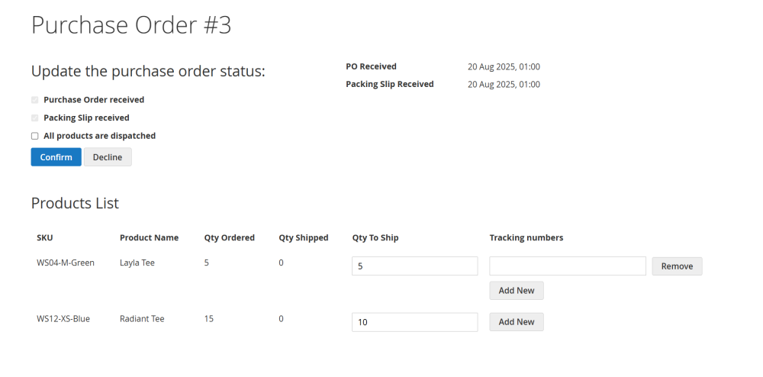Click the empty tracking number input field
This screenshot has height=377, width=763.
pos(568,266)
